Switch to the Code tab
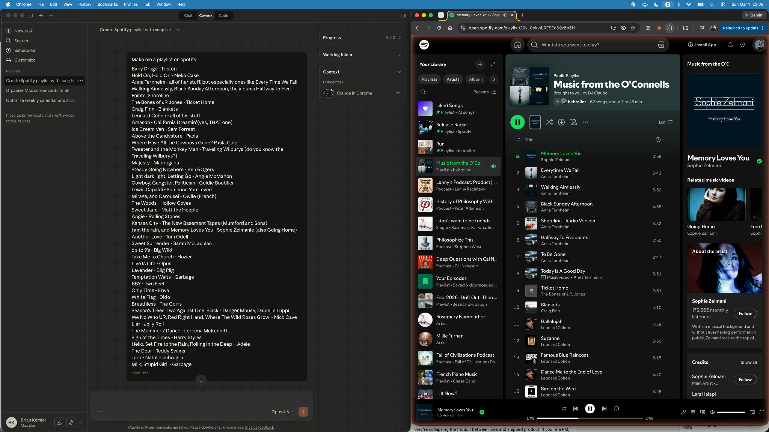Screen dimensions: 769x432 tap(223, 16)
